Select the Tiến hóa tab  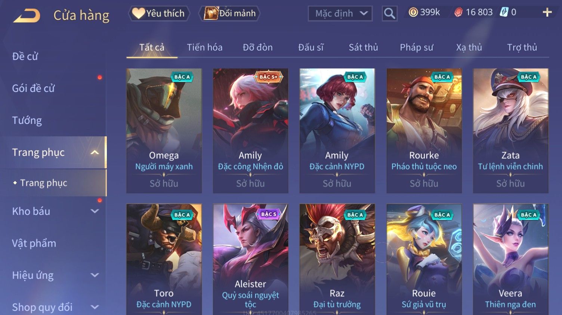click(204, 47)
